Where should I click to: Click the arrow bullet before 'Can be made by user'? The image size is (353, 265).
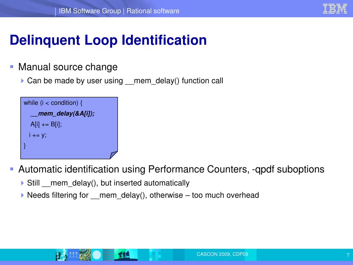pos(22,81)
